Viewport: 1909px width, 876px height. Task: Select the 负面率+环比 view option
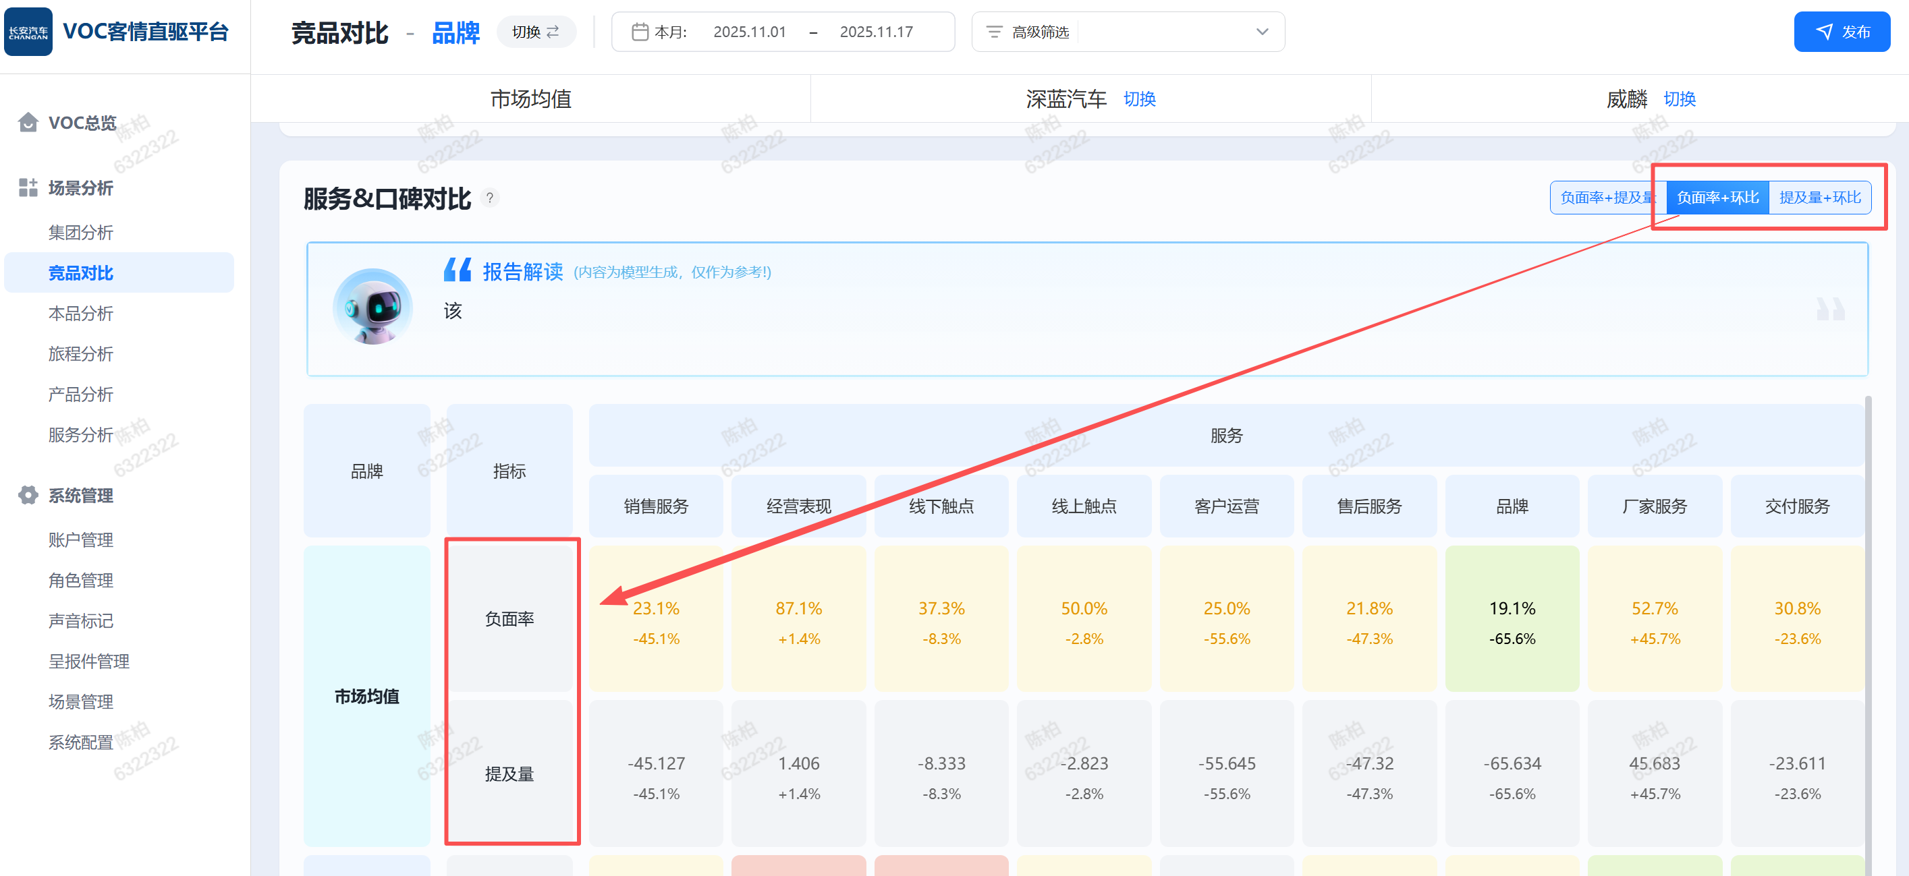coord(1717,198)
